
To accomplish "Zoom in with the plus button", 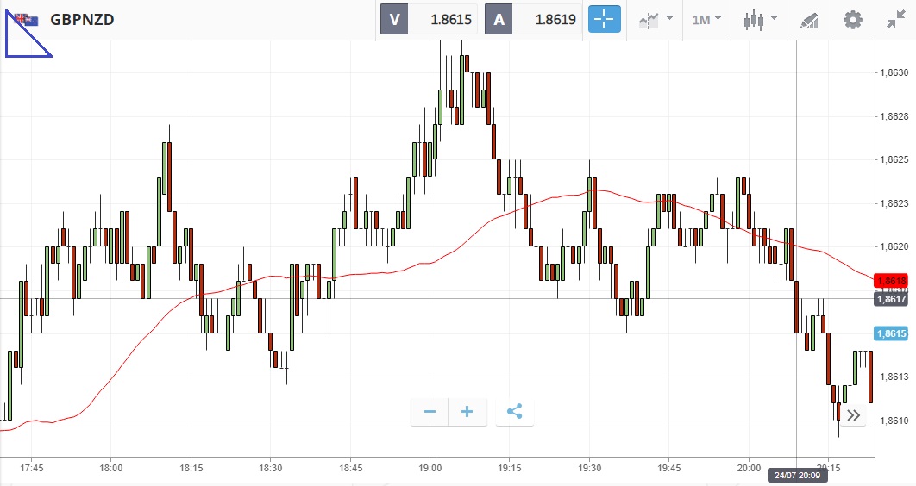I will (467, 412).
